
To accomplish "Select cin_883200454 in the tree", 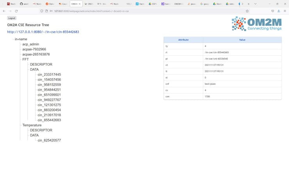I will (x=49, y=110).
